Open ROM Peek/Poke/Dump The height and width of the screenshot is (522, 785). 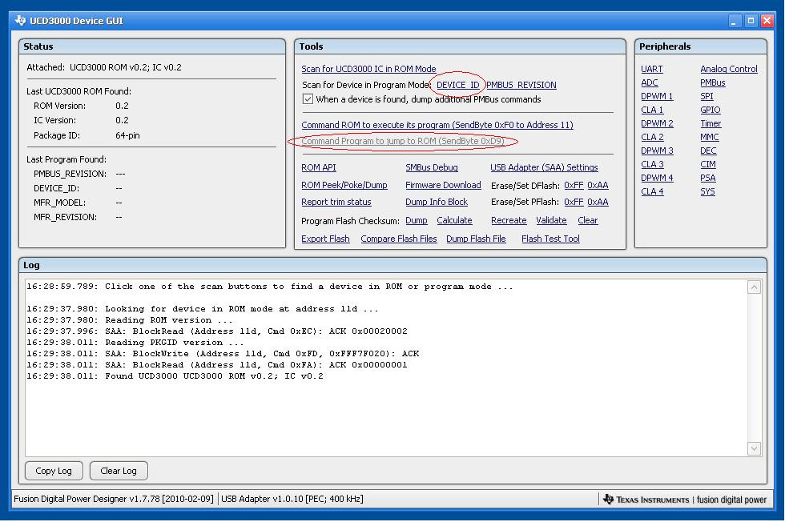point(344,185)
